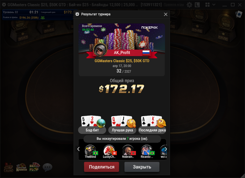Click the card icon at top right
This screenshot has height=178, width=245.
[239, 14]
